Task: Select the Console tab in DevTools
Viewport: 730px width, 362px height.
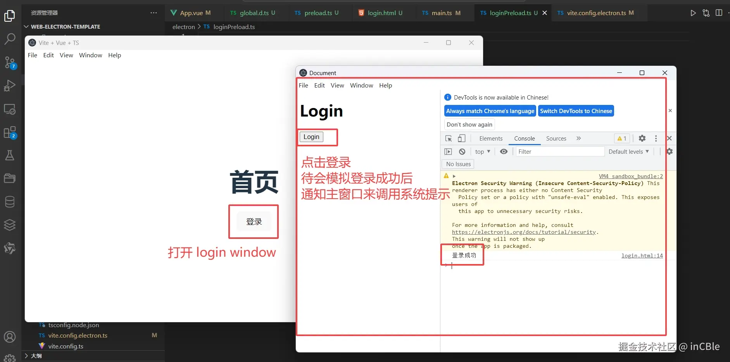Action: point(525,139)
